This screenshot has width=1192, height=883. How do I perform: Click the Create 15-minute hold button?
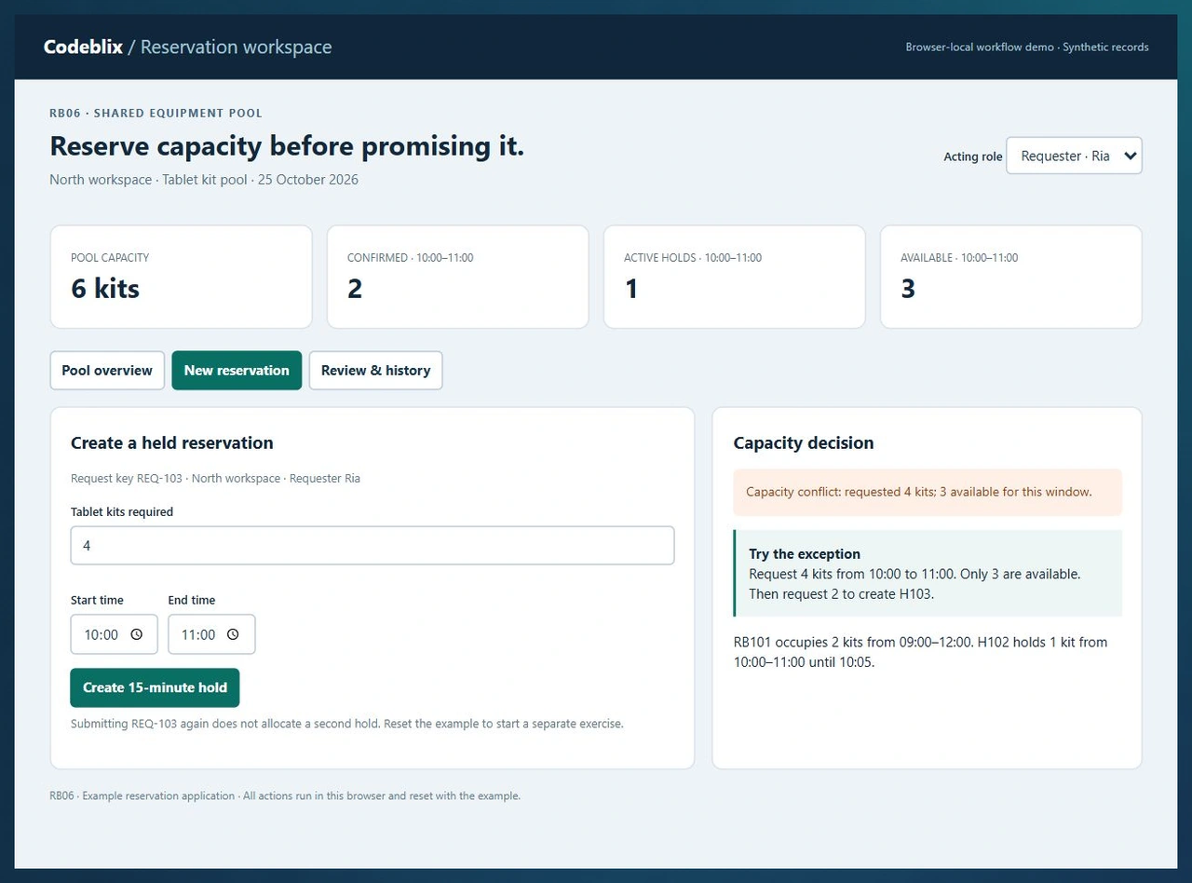click(155, 687)
